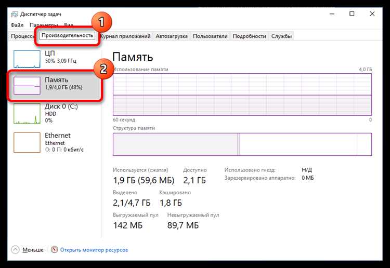Viewport: 390px width, 268px height.
Task: Click the ЦП usage graph thumbnail
Action: pos(27,59)
